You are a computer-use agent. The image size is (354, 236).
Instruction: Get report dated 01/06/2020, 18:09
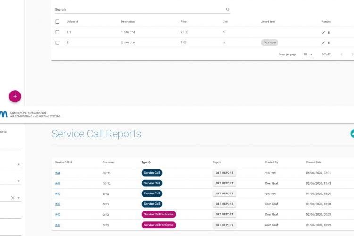pos(224,225)
